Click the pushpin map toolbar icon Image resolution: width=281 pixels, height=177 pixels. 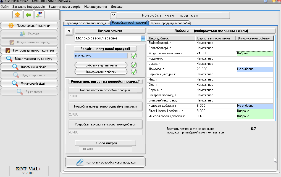click(x=40, y=15)
